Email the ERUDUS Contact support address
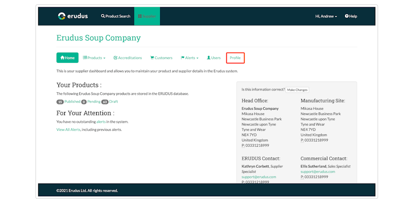Screen dimensions: 415x199 pyautogui.click(x=259, y=177)
